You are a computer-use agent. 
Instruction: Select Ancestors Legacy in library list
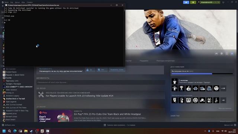tap(12, 96)
